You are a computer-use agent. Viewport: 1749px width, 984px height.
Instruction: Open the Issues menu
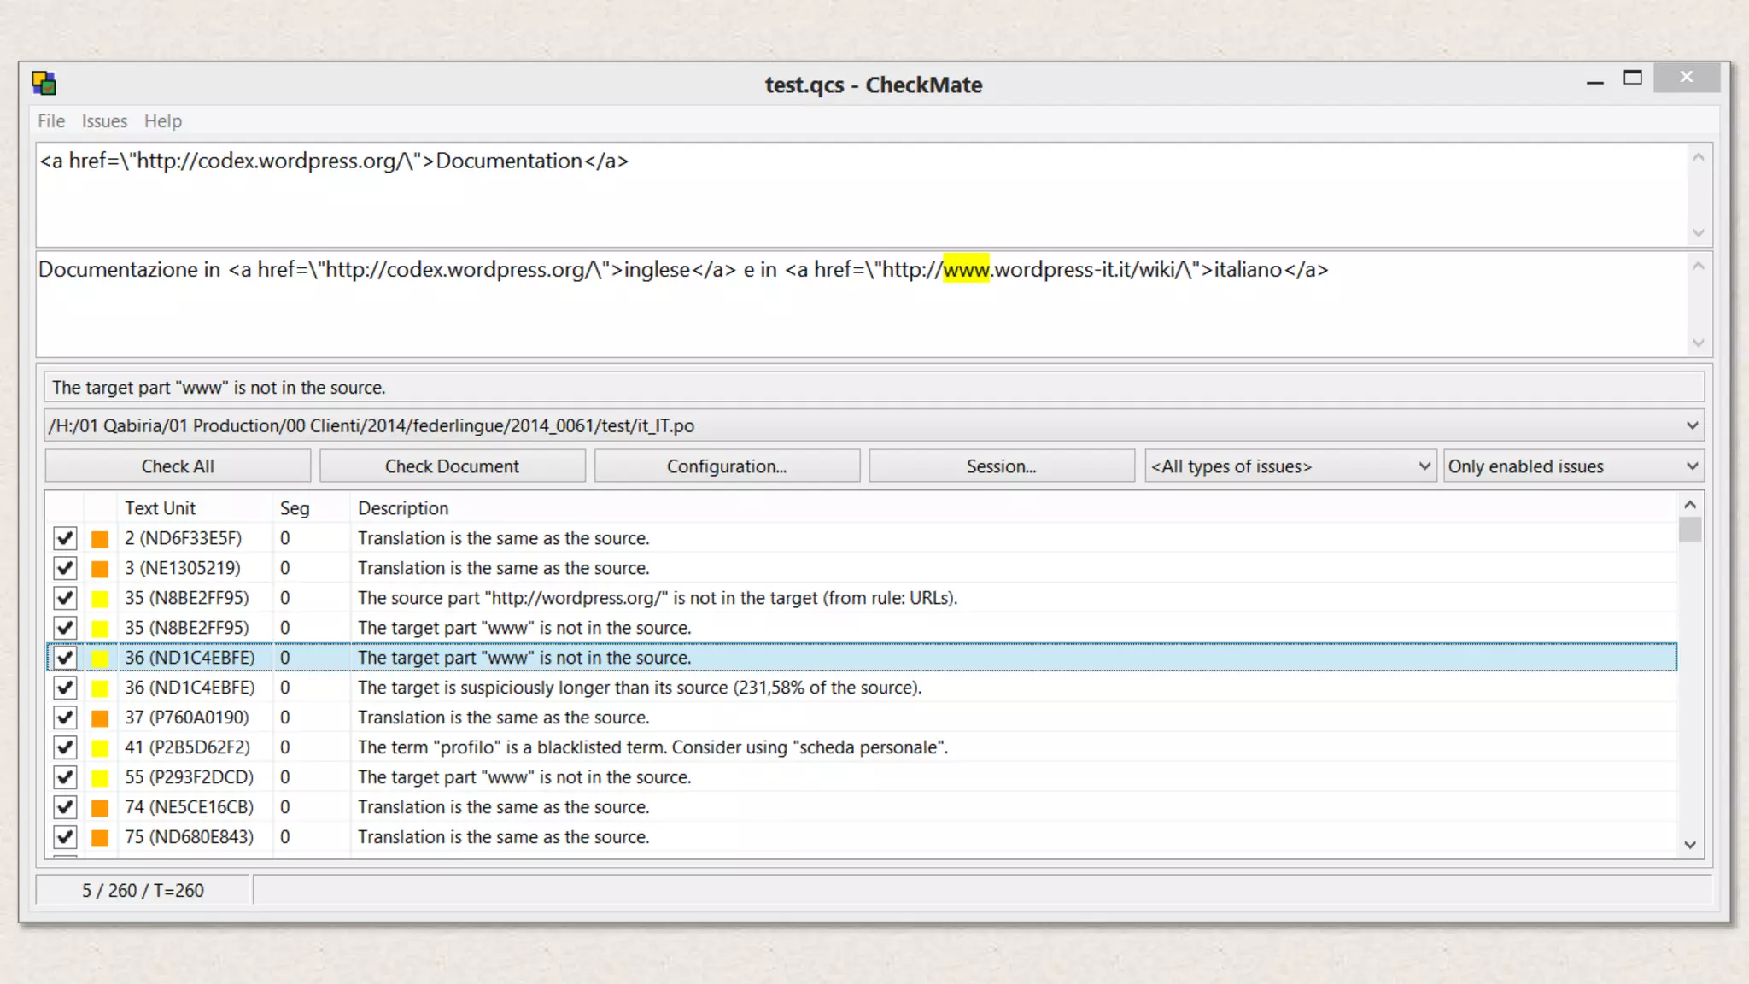pyautogui.click(x=104, y=121)
